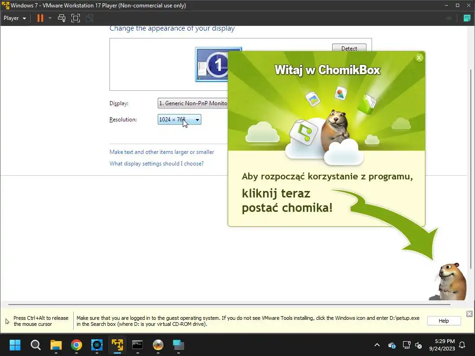Select monitor 1 thumbnail

click(212, 64)
